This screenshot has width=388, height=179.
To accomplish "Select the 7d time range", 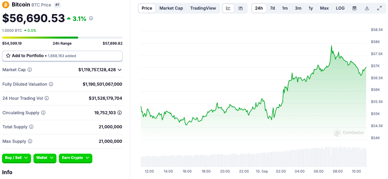I will pyautogui.click(x=272, y=8).
